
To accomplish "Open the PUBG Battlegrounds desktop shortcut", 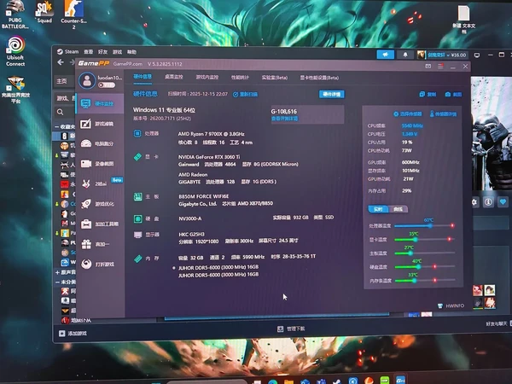I will (x=15, y=14).
